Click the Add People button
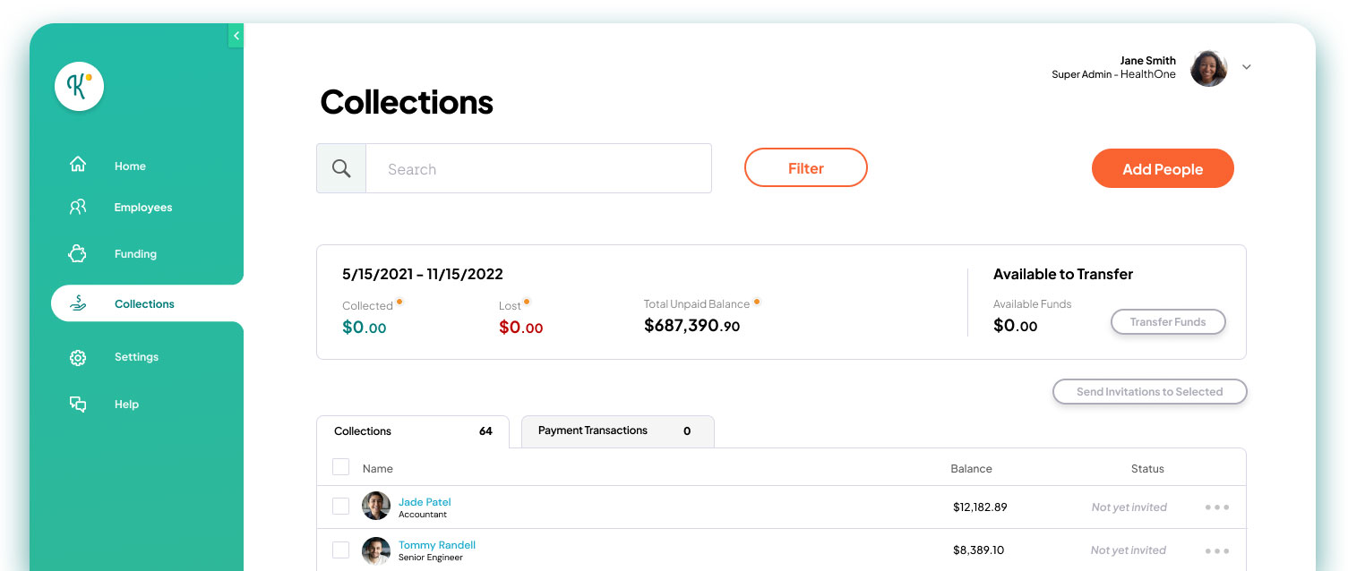 tap(1163, 168)
